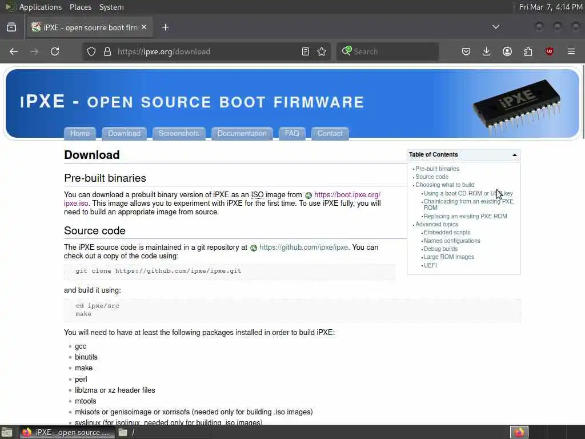Go to UEFI section in contents
Screen dimensions: 585x439
[430, 265]
